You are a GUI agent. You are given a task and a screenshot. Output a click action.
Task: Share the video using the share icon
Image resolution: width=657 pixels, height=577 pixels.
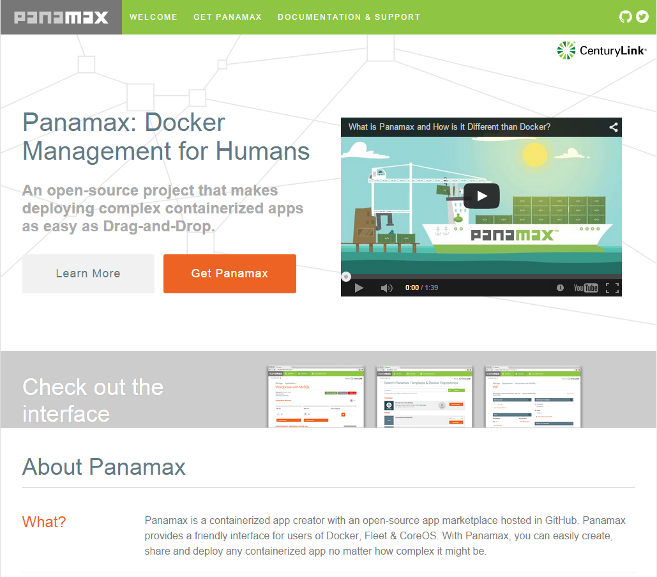pos(614,127)
